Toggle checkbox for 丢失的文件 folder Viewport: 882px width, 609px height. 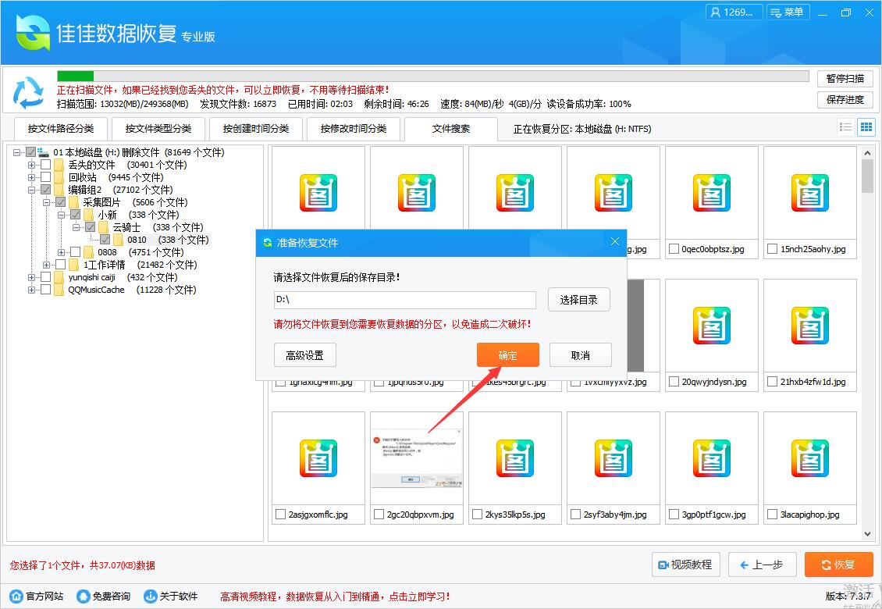coord(45,165)
